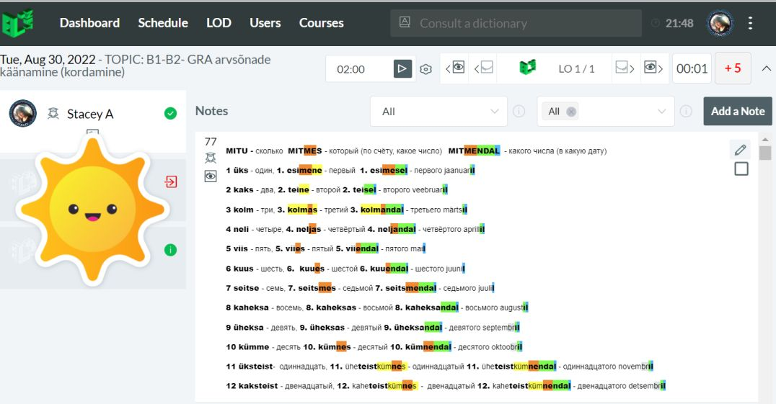Click info icon beside Add a Note

pyautogui.click(x=686, y=111)
